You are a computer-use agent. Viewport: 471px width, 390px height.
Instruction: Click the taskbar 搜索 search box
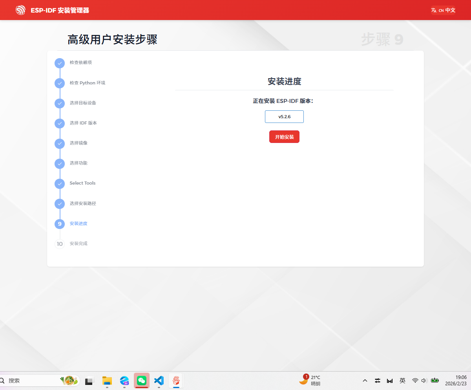click(x=39, y=381)
